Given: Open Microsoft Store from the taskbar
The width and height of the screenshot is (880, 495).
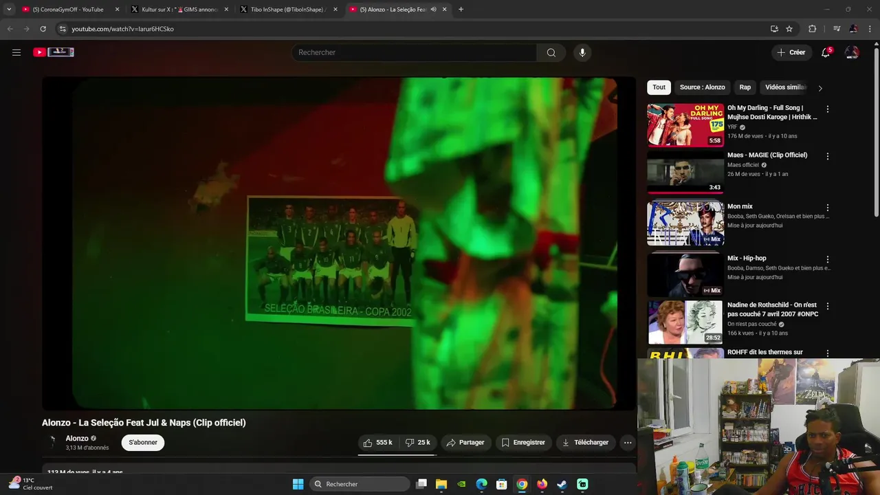Looking at the screenshot, I should pos(502,484).
